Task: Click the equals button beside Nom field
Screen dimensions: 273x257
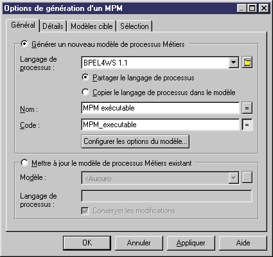Action: click(x=247, y=108)
